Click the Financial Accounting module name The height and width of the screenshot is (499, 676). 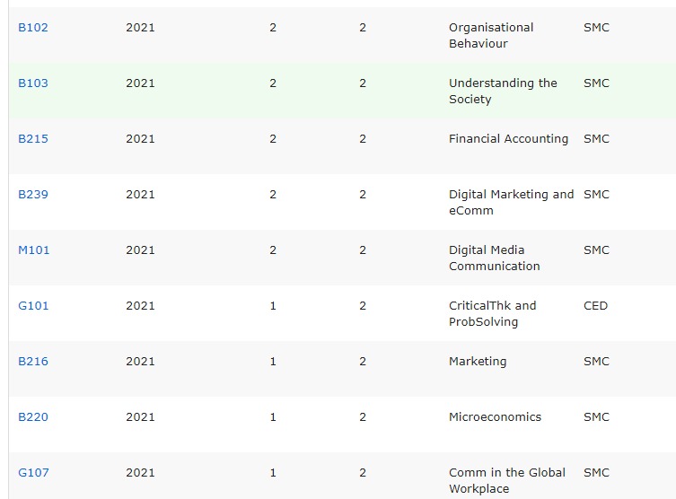tap(508, 139)
